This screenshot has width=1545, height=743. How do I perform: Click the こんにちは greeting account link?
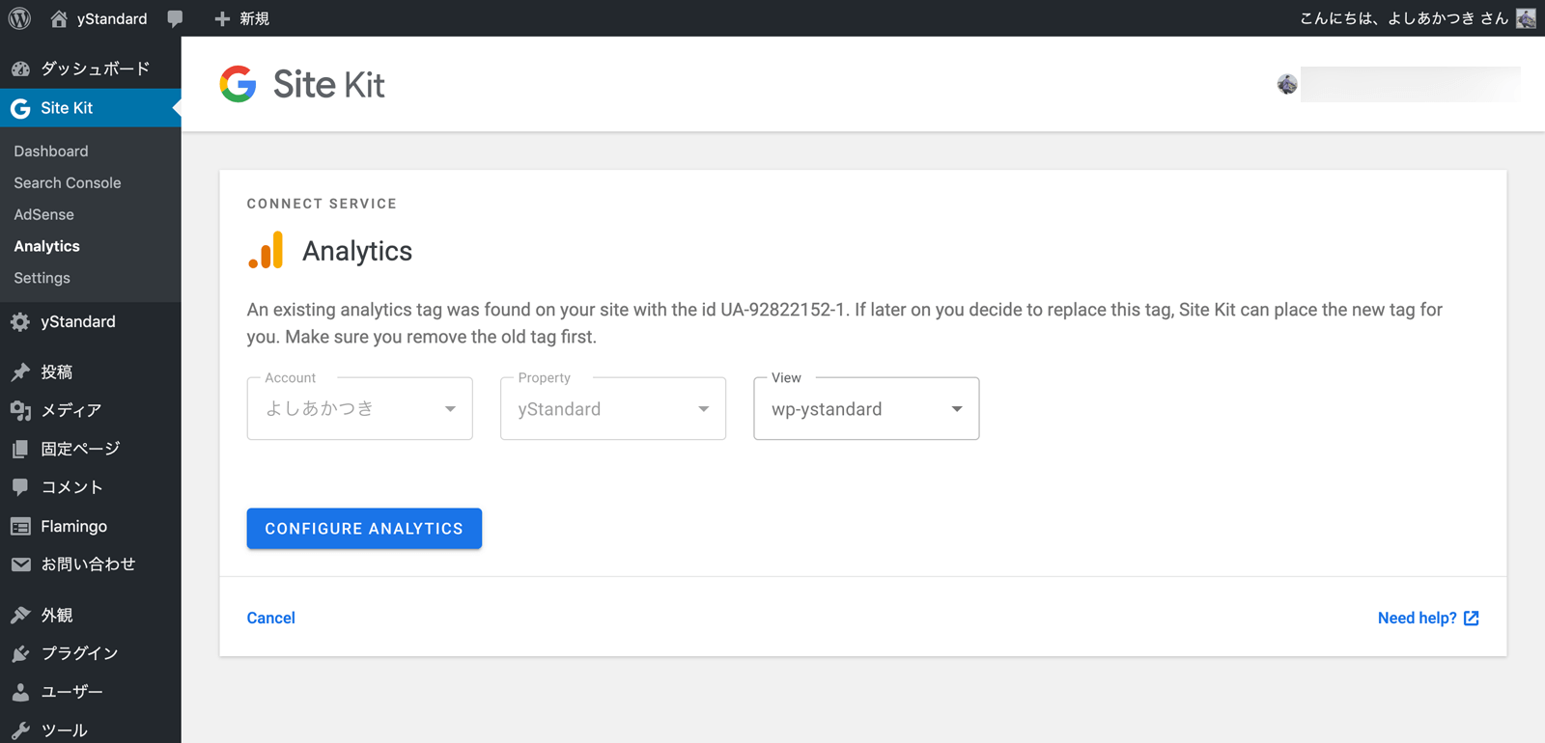point(1404,18)
